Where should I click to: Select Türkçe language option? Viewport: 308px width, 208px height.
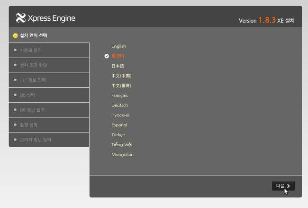(118, 135)
